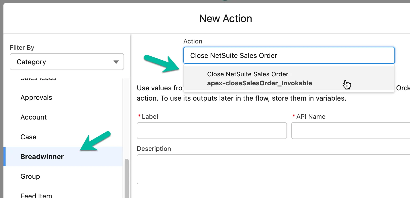The image size is (410, 198).
Task: Click the Filter By label
Action: (x=22, y=48)
